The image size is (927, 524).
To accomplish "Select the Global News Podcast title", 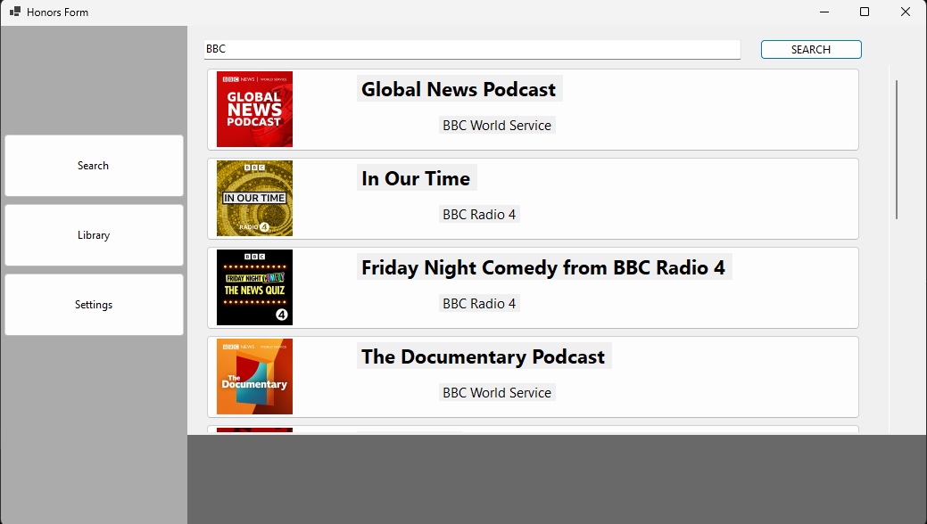I will pyautogui.click(x=459, y=89).
